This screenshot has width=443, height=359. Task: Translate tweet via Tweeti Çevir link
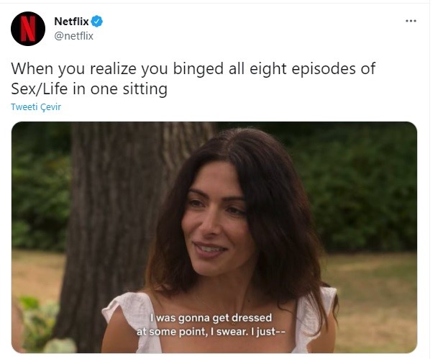click(x=36, y=107)
